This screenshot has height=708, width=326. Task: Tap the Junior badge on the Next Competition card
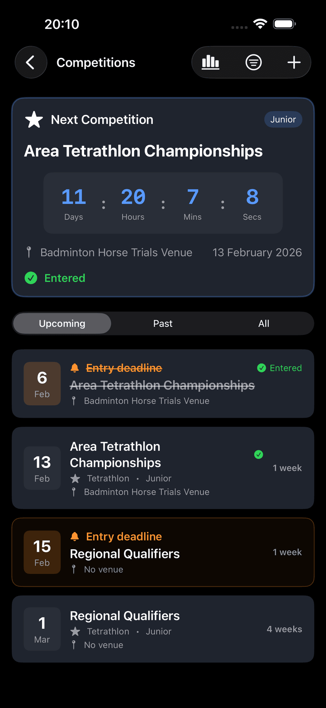[x=283, y=119]
